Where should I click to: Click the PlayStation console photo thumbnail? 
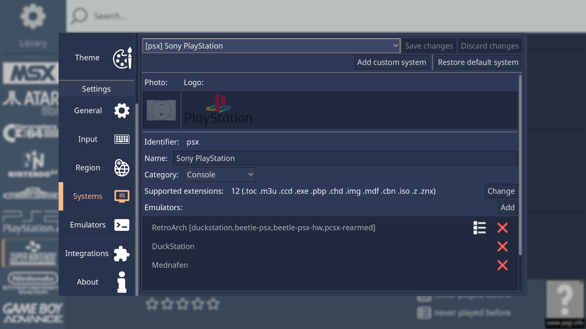click(161, 110)
